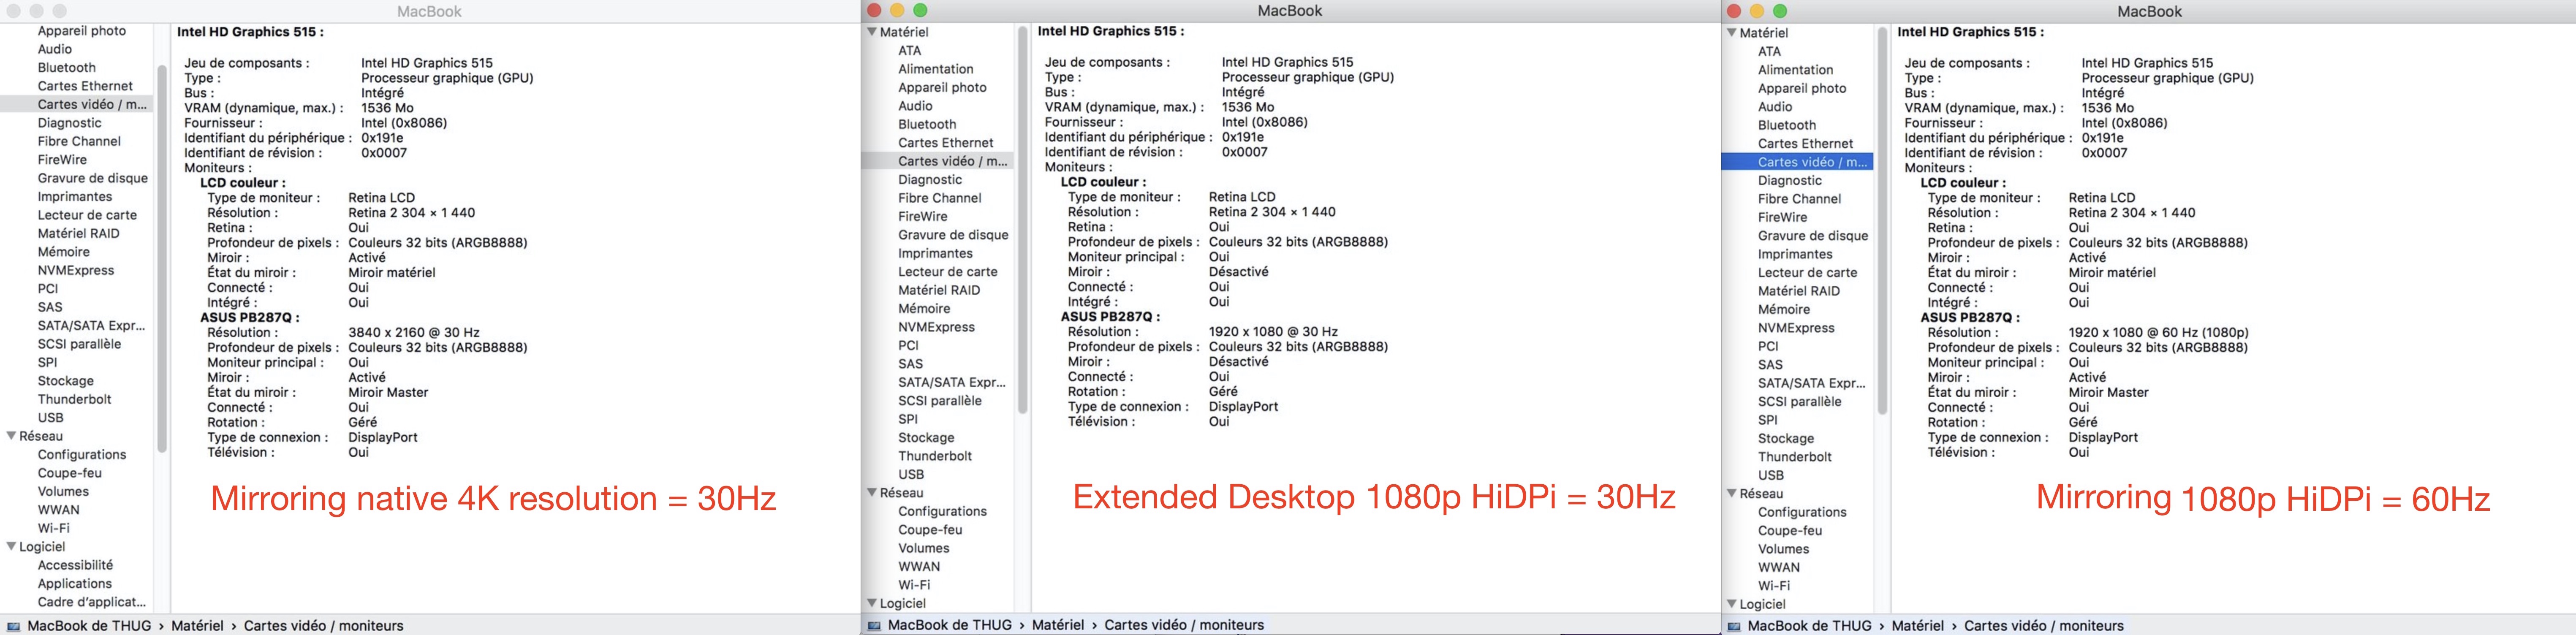Select Audio in the middle window sidebar
2576x635 pixels.
(x=915, y=106)
